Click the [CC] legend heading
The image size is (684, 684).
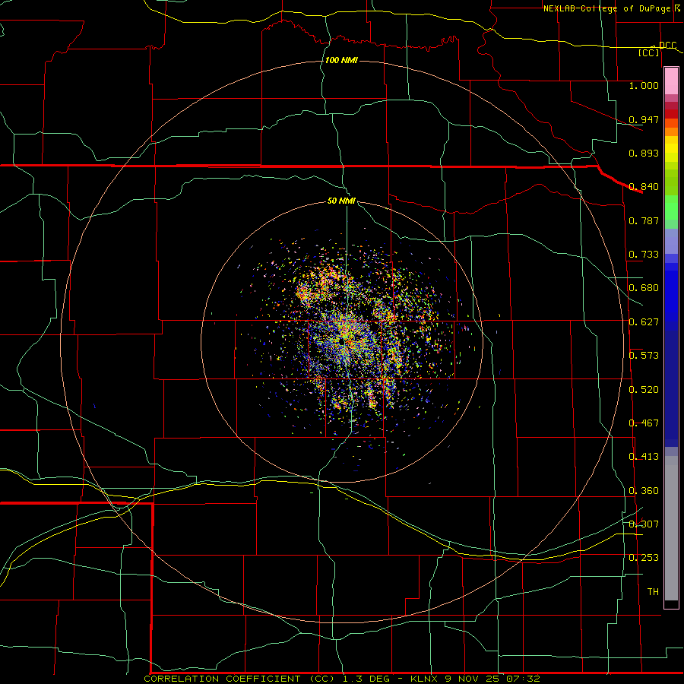click(649, 52)
